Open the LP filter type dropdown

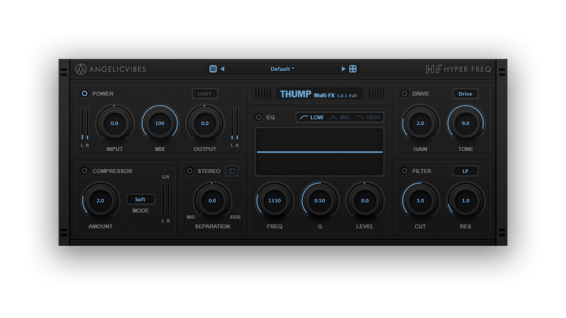coord(465,171)
